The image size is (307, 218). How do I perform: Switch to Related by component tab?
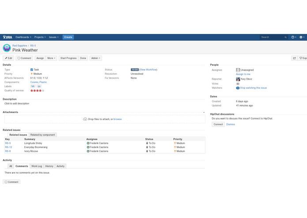42,135
